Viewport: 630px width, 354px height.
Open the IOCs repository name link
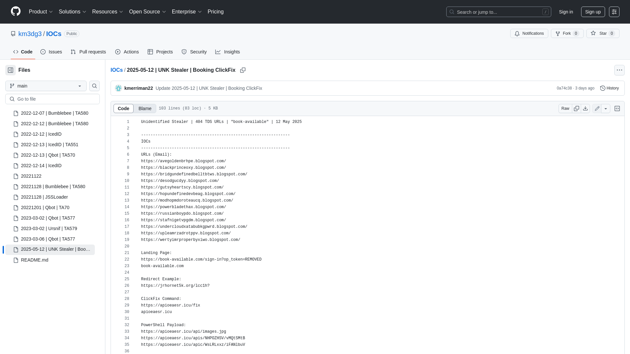pos(54,34)
